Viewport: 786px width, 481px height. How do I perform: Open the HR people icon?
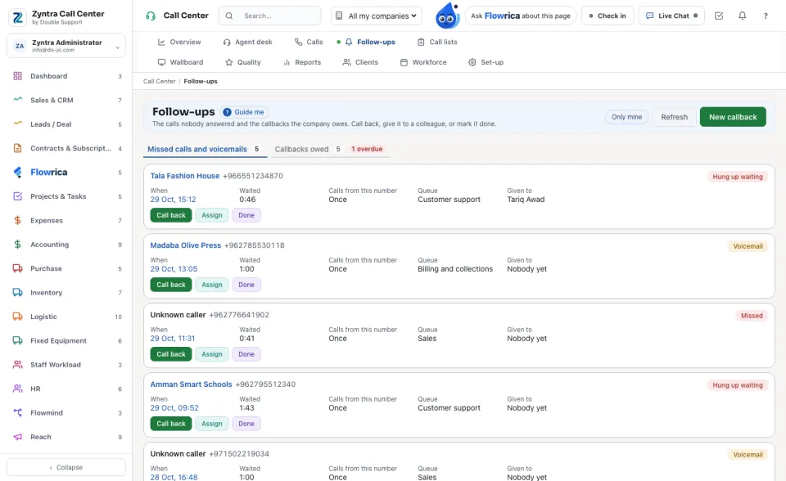[x=17, y=389]
